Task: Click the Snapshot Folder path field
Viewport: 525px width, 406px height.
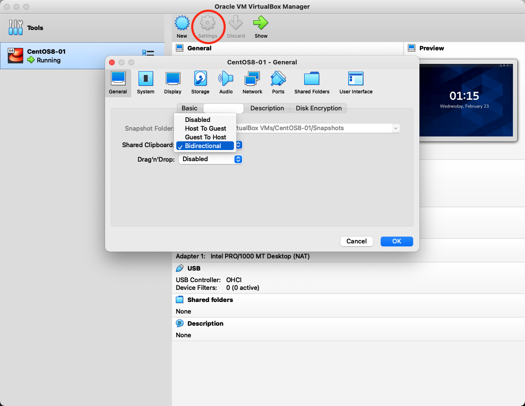Action: [x=314, y=128]
